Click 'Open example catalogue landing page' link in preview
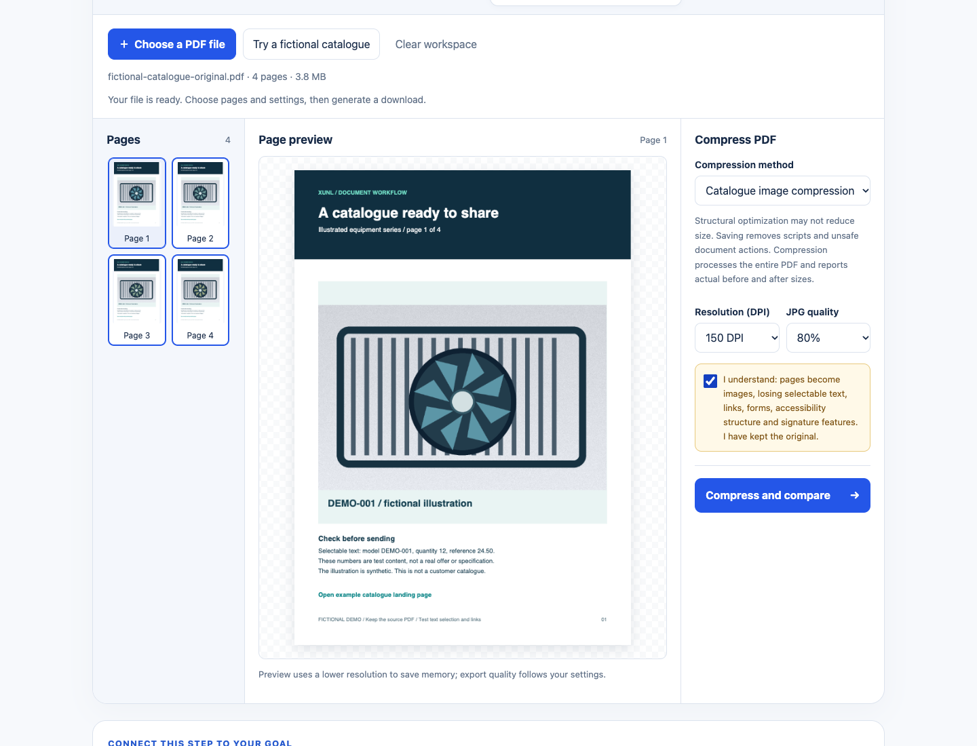The height and width of the screenshot is (746, 977). (x=375, y=595)
